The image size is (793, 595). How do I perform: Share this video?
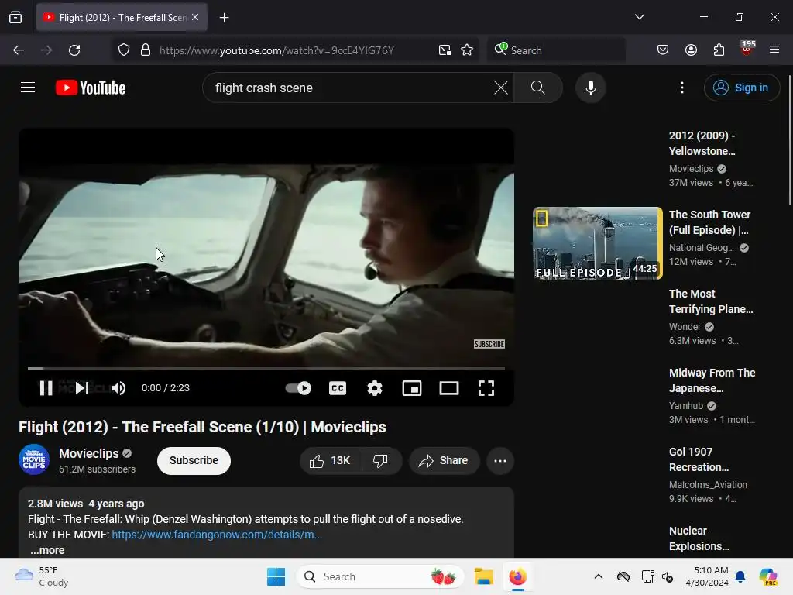click(x=444, y=460)
